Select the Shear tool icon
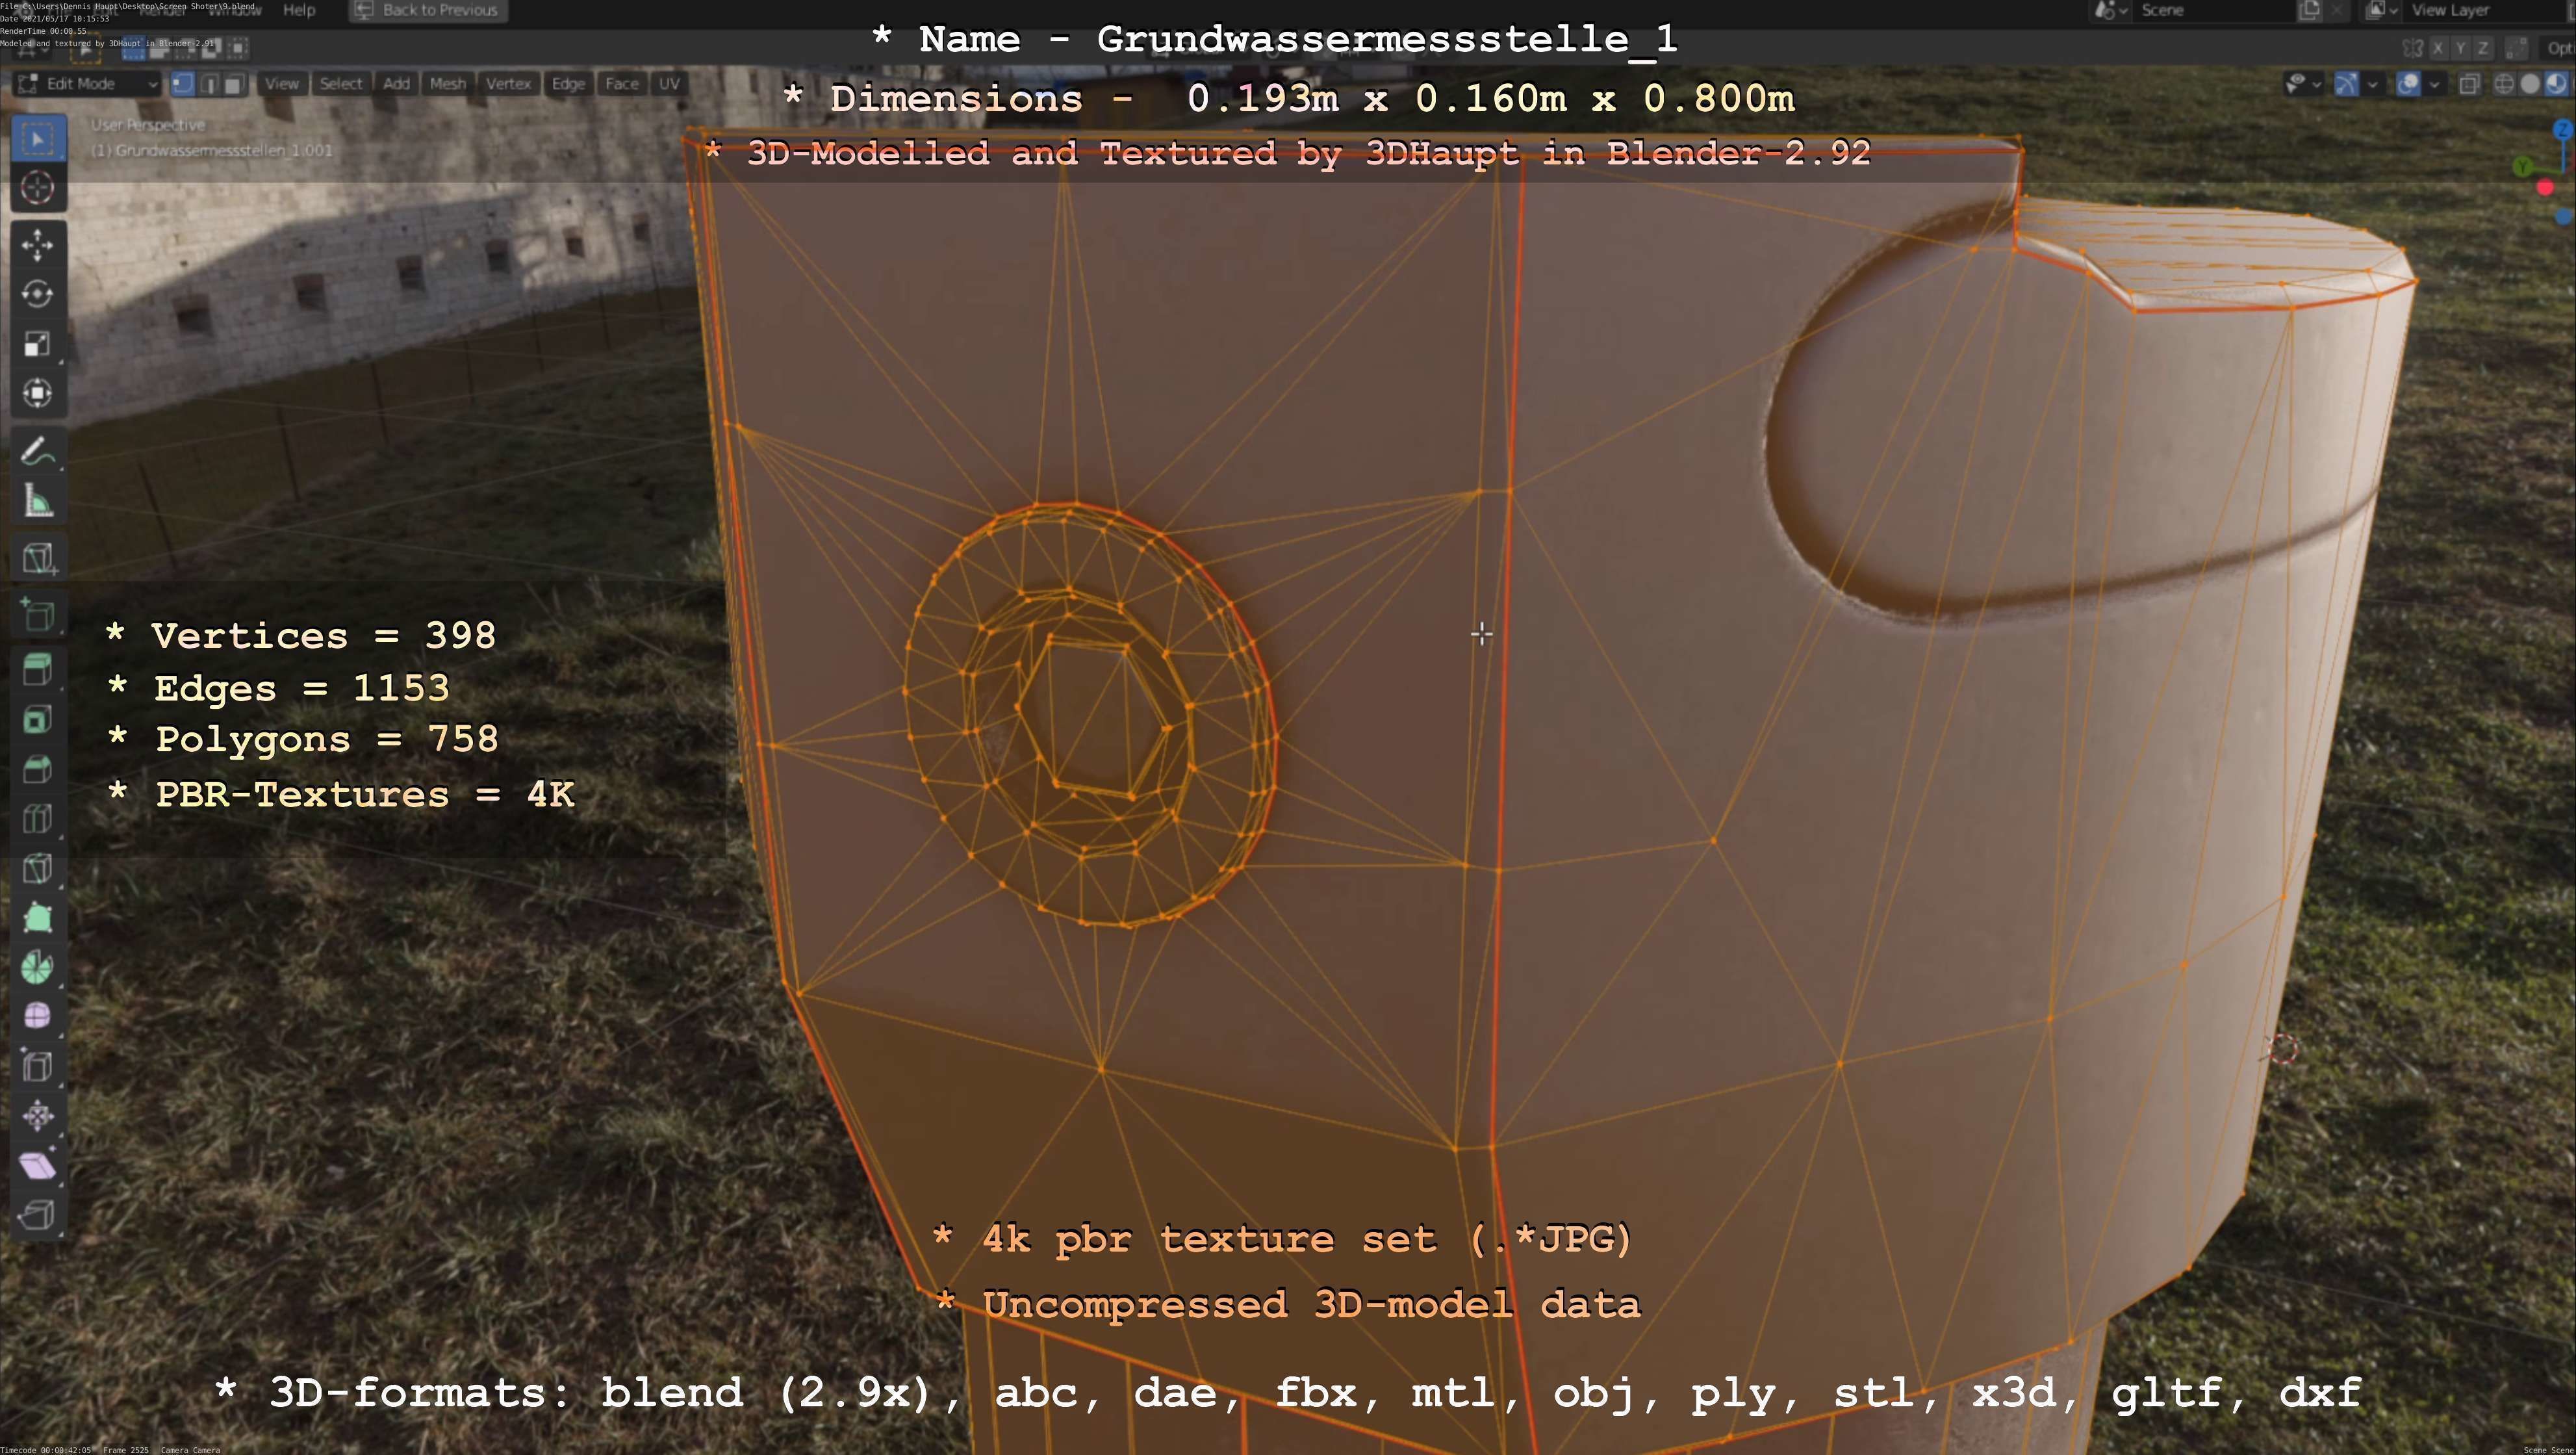Screen dimensions: 2576x1455 pyautogui.click(x=37, y=1165)
